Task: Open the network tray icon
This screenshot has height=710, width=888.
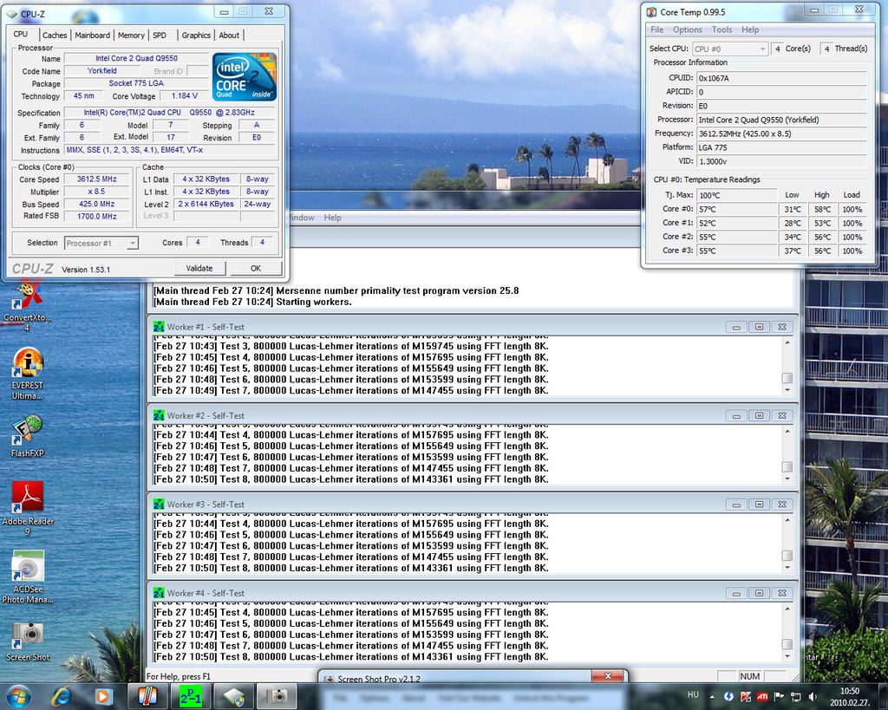Action: [796, 696]
